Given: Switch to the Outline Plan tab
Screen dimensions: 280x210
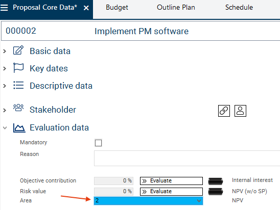Looking at the screenshot, I should [x=176, y=8].
